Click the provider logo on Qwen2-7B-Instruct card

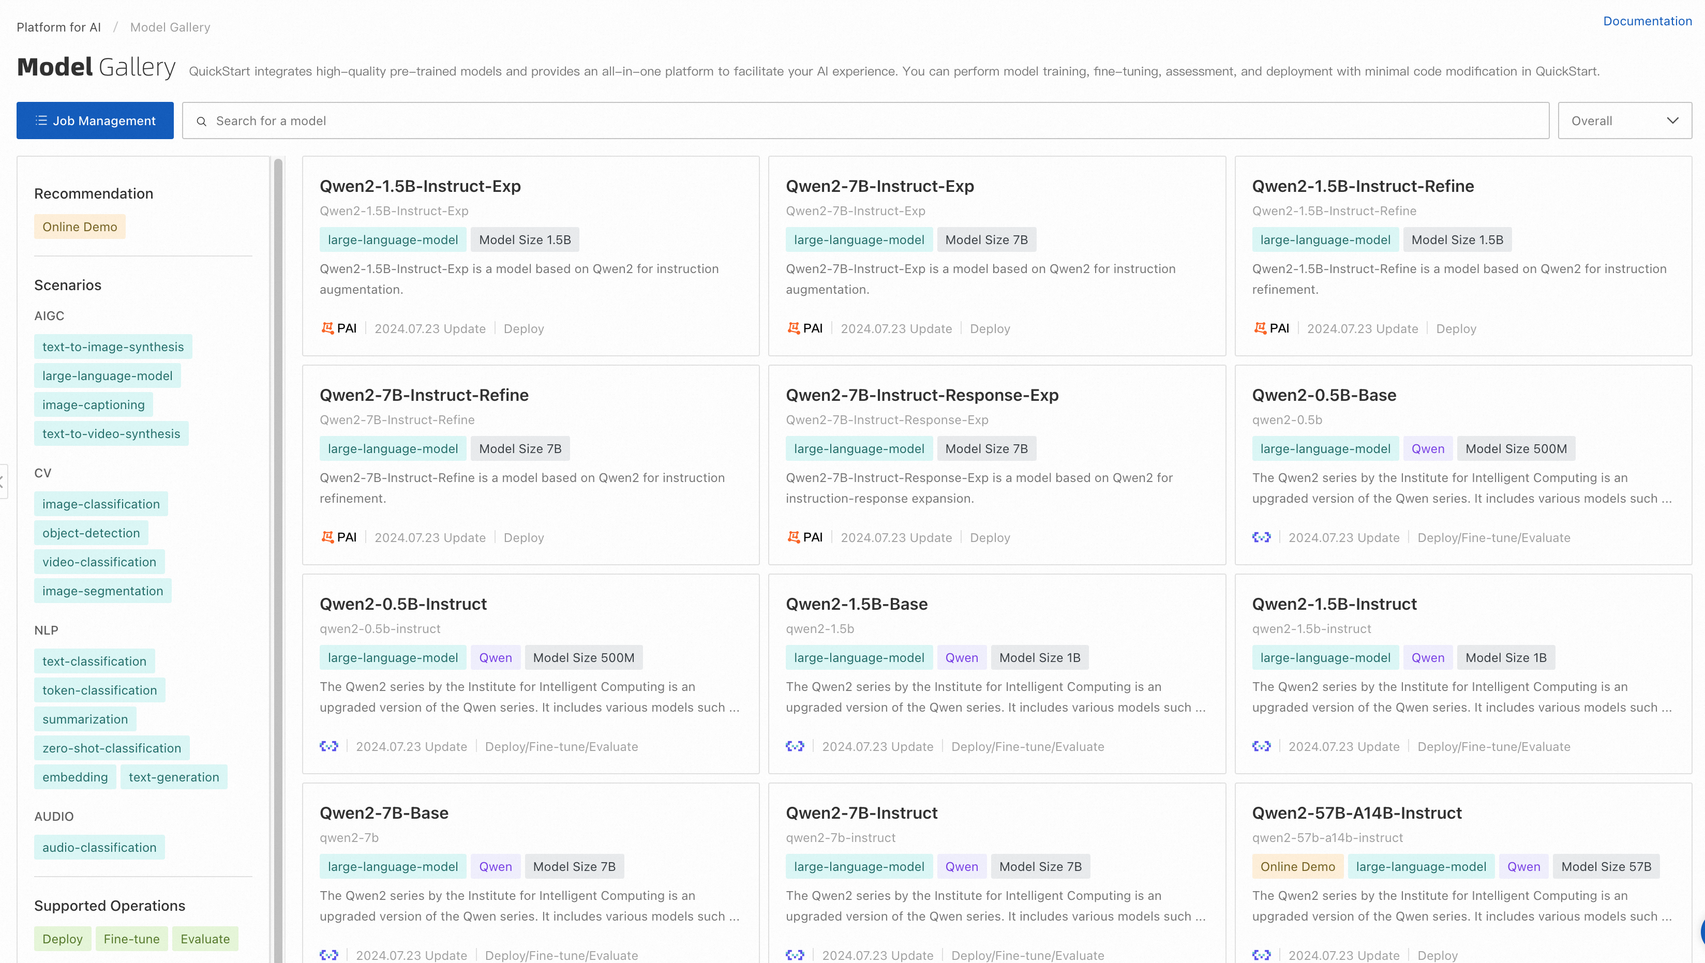795,955
